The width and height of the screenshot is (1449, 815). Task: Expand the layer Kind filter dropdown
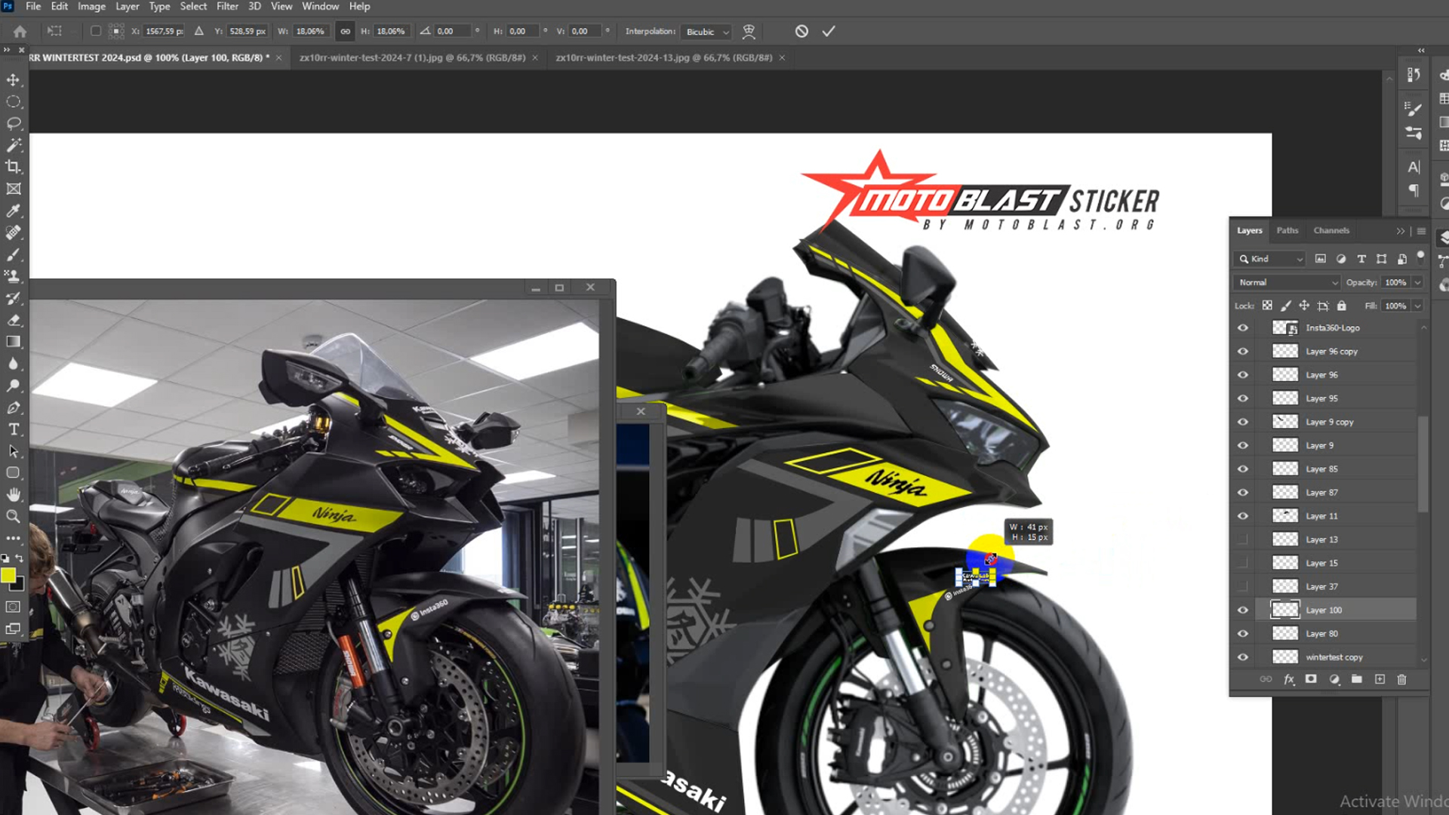point(1275,259)
